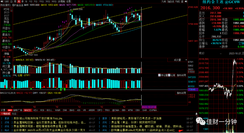244x133 pixels.
Task: Select the ARBR indicator tab
Action: tap(91, 110)
